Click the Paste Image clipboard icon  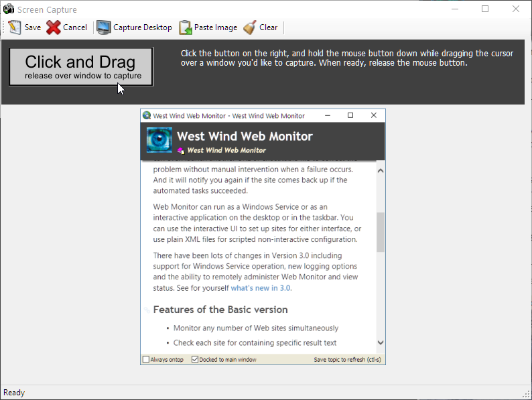[x=185, y=27]
